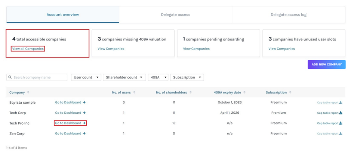
Task: Open the Delegate access log tab
Action: pyautogui.click(x=288, y=15)
